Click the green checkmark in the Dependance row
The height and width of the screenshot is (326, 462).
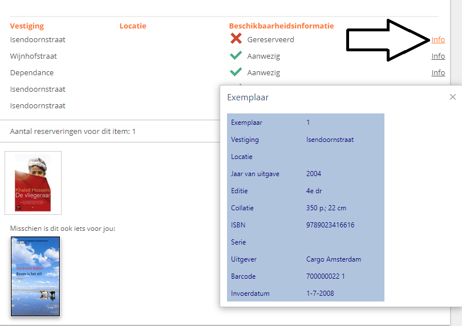coord(236,72)
